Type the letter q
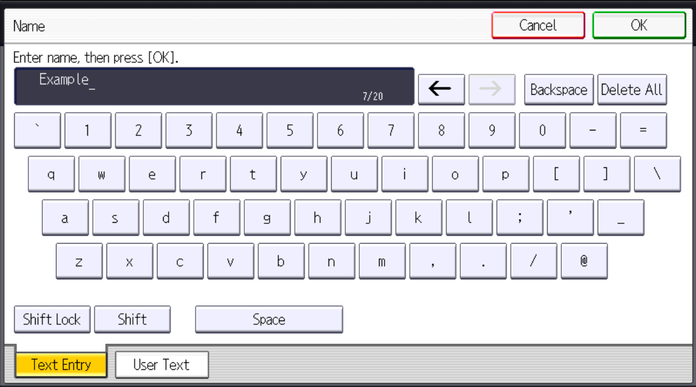 [x=52, y=174]
